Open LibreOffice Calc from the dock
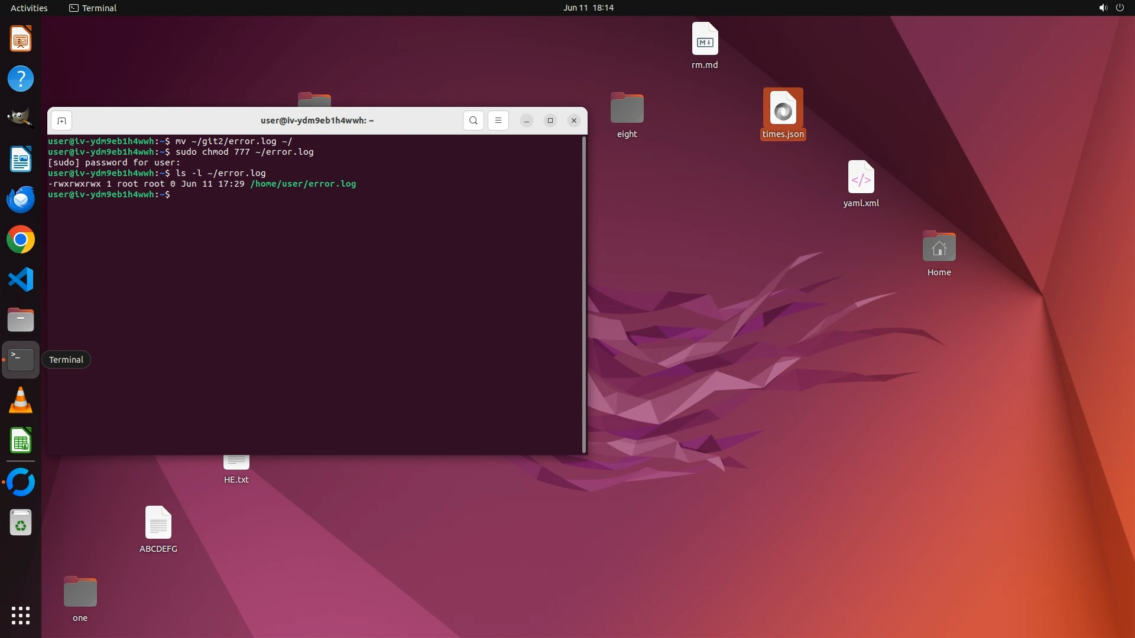The height and width of the screenshot is (638, 1135). pos(21,441)
